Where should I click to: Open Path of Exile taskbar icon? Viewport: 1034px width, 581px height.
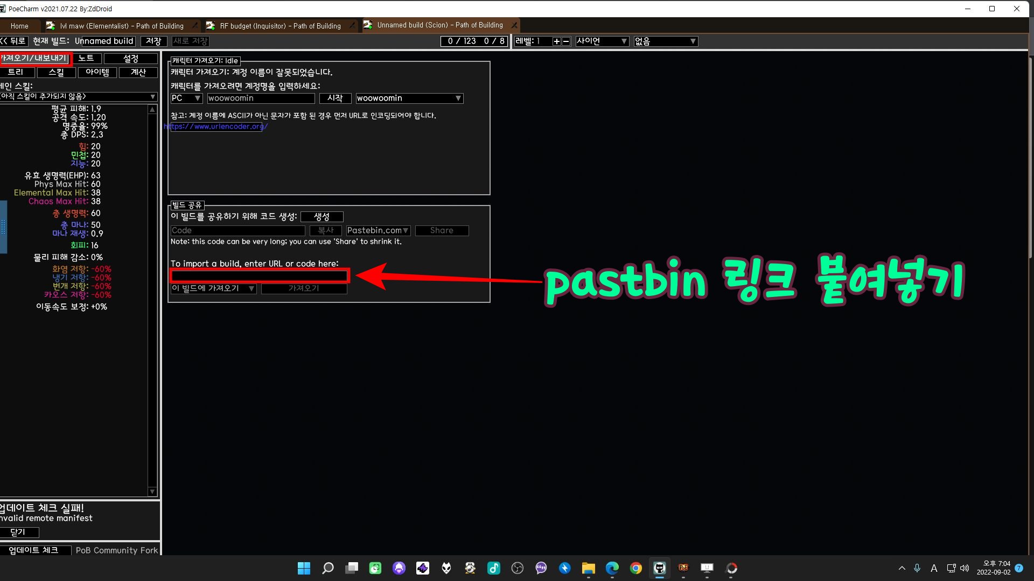pyautogui.click(x=683, y=568)
